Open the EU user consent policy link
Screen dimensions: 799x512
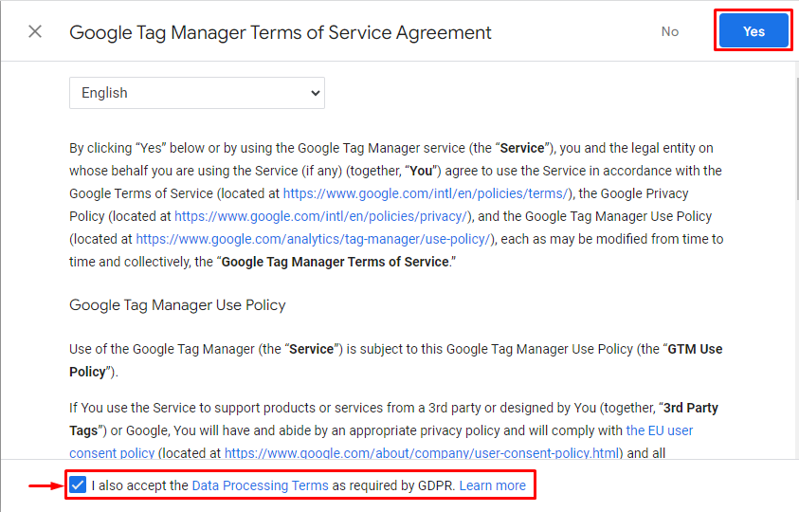[660, 430]
